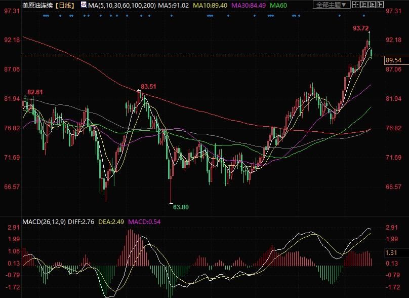Click the exit-arrow icon in the top toolbar
The image size is (409, 298).
380,5
